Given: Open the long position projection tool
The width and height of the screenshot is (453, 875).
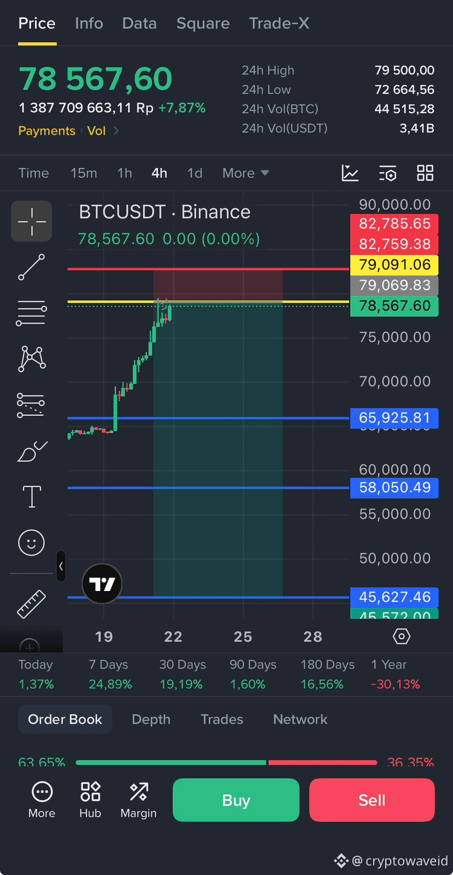Looking at the screenshot, I should tap(31, 405).
